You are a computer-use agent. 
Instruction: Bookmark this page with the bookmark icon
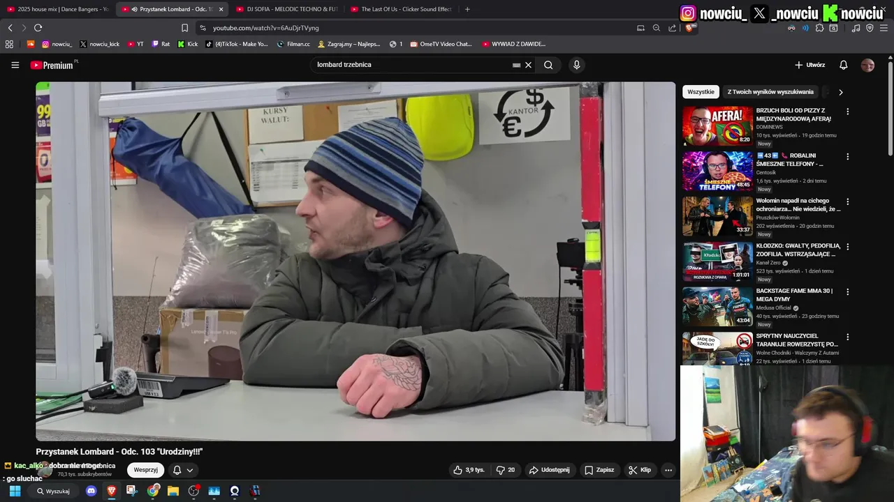(184, 28)
